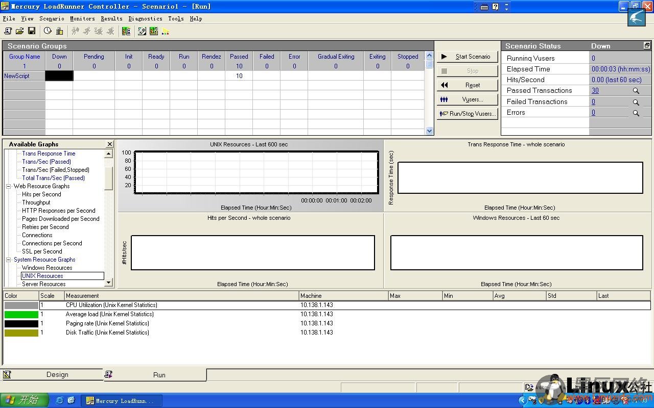Click the magnifier beside Errors
Image resolution: width=654 pixels, height=408 pixels.
pyautogui.click(x=636, y=113)
